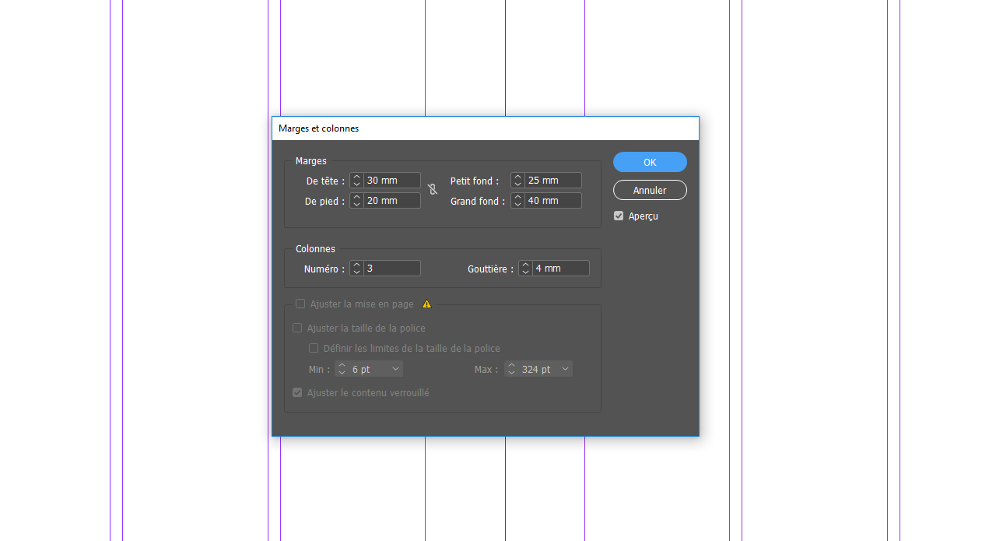Click the OK button
Screen dimensions: 996x541
650,162
